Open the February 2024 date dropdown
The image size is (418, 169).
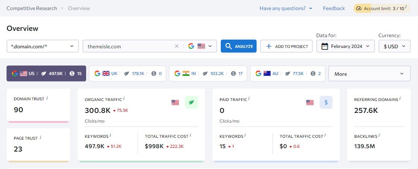pos(346,46)
